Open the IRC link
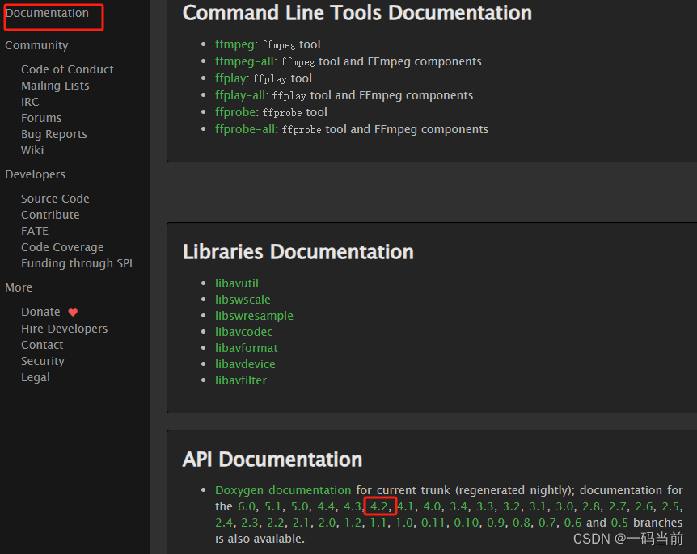 (x=30, y=102)
